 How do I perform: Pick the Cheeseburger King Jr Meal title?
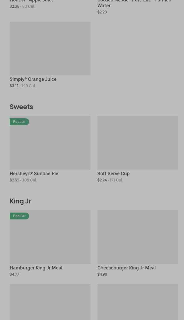pyautogui.click(x=127, y=268)
